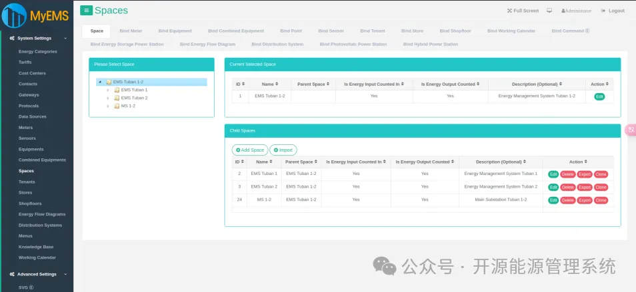This screenshot has width=636, height=292.
Task: Click the Add Space button
Action: tap(250, 150)
